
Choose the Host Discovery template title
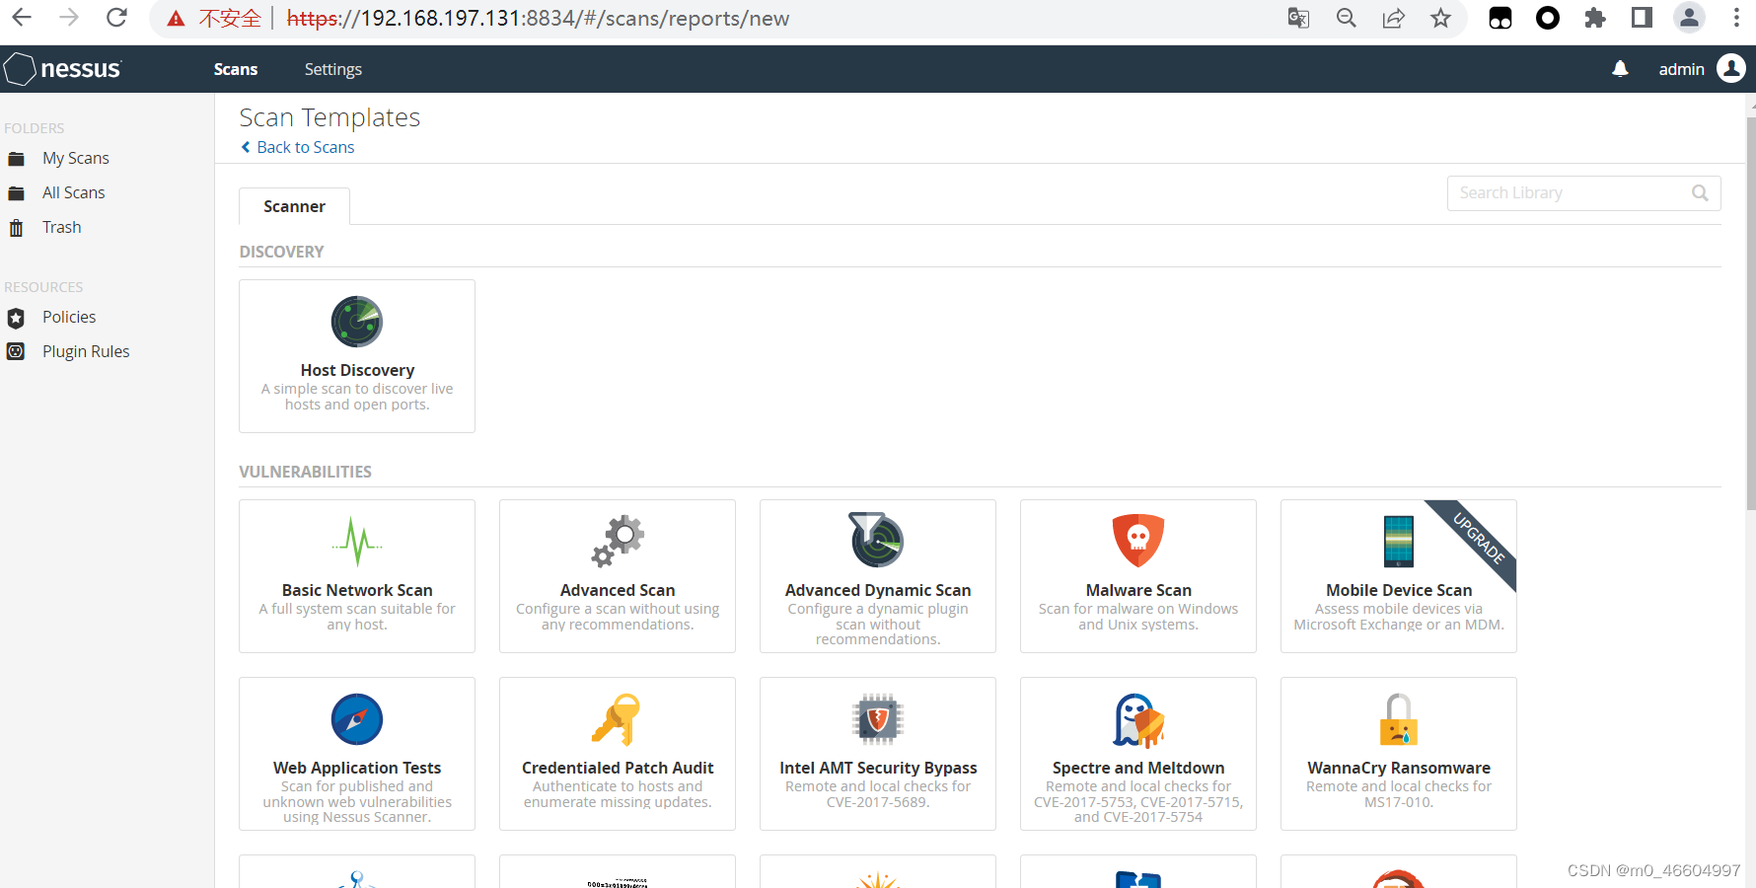[357, 370]
